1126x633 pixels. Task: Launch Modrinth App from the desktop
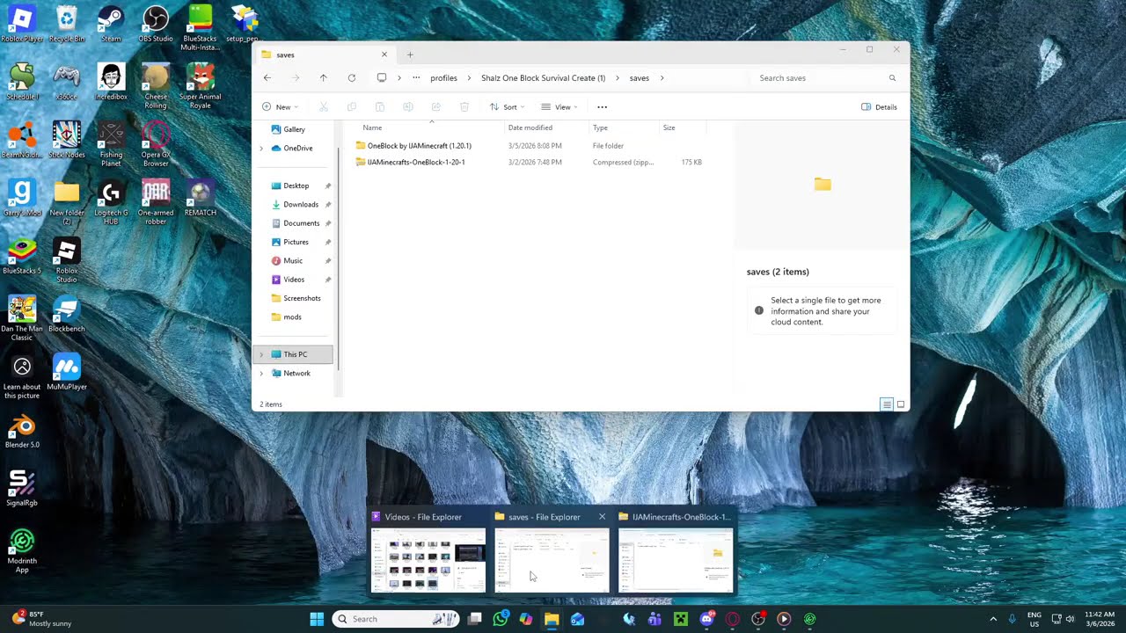tap(22, 551)
